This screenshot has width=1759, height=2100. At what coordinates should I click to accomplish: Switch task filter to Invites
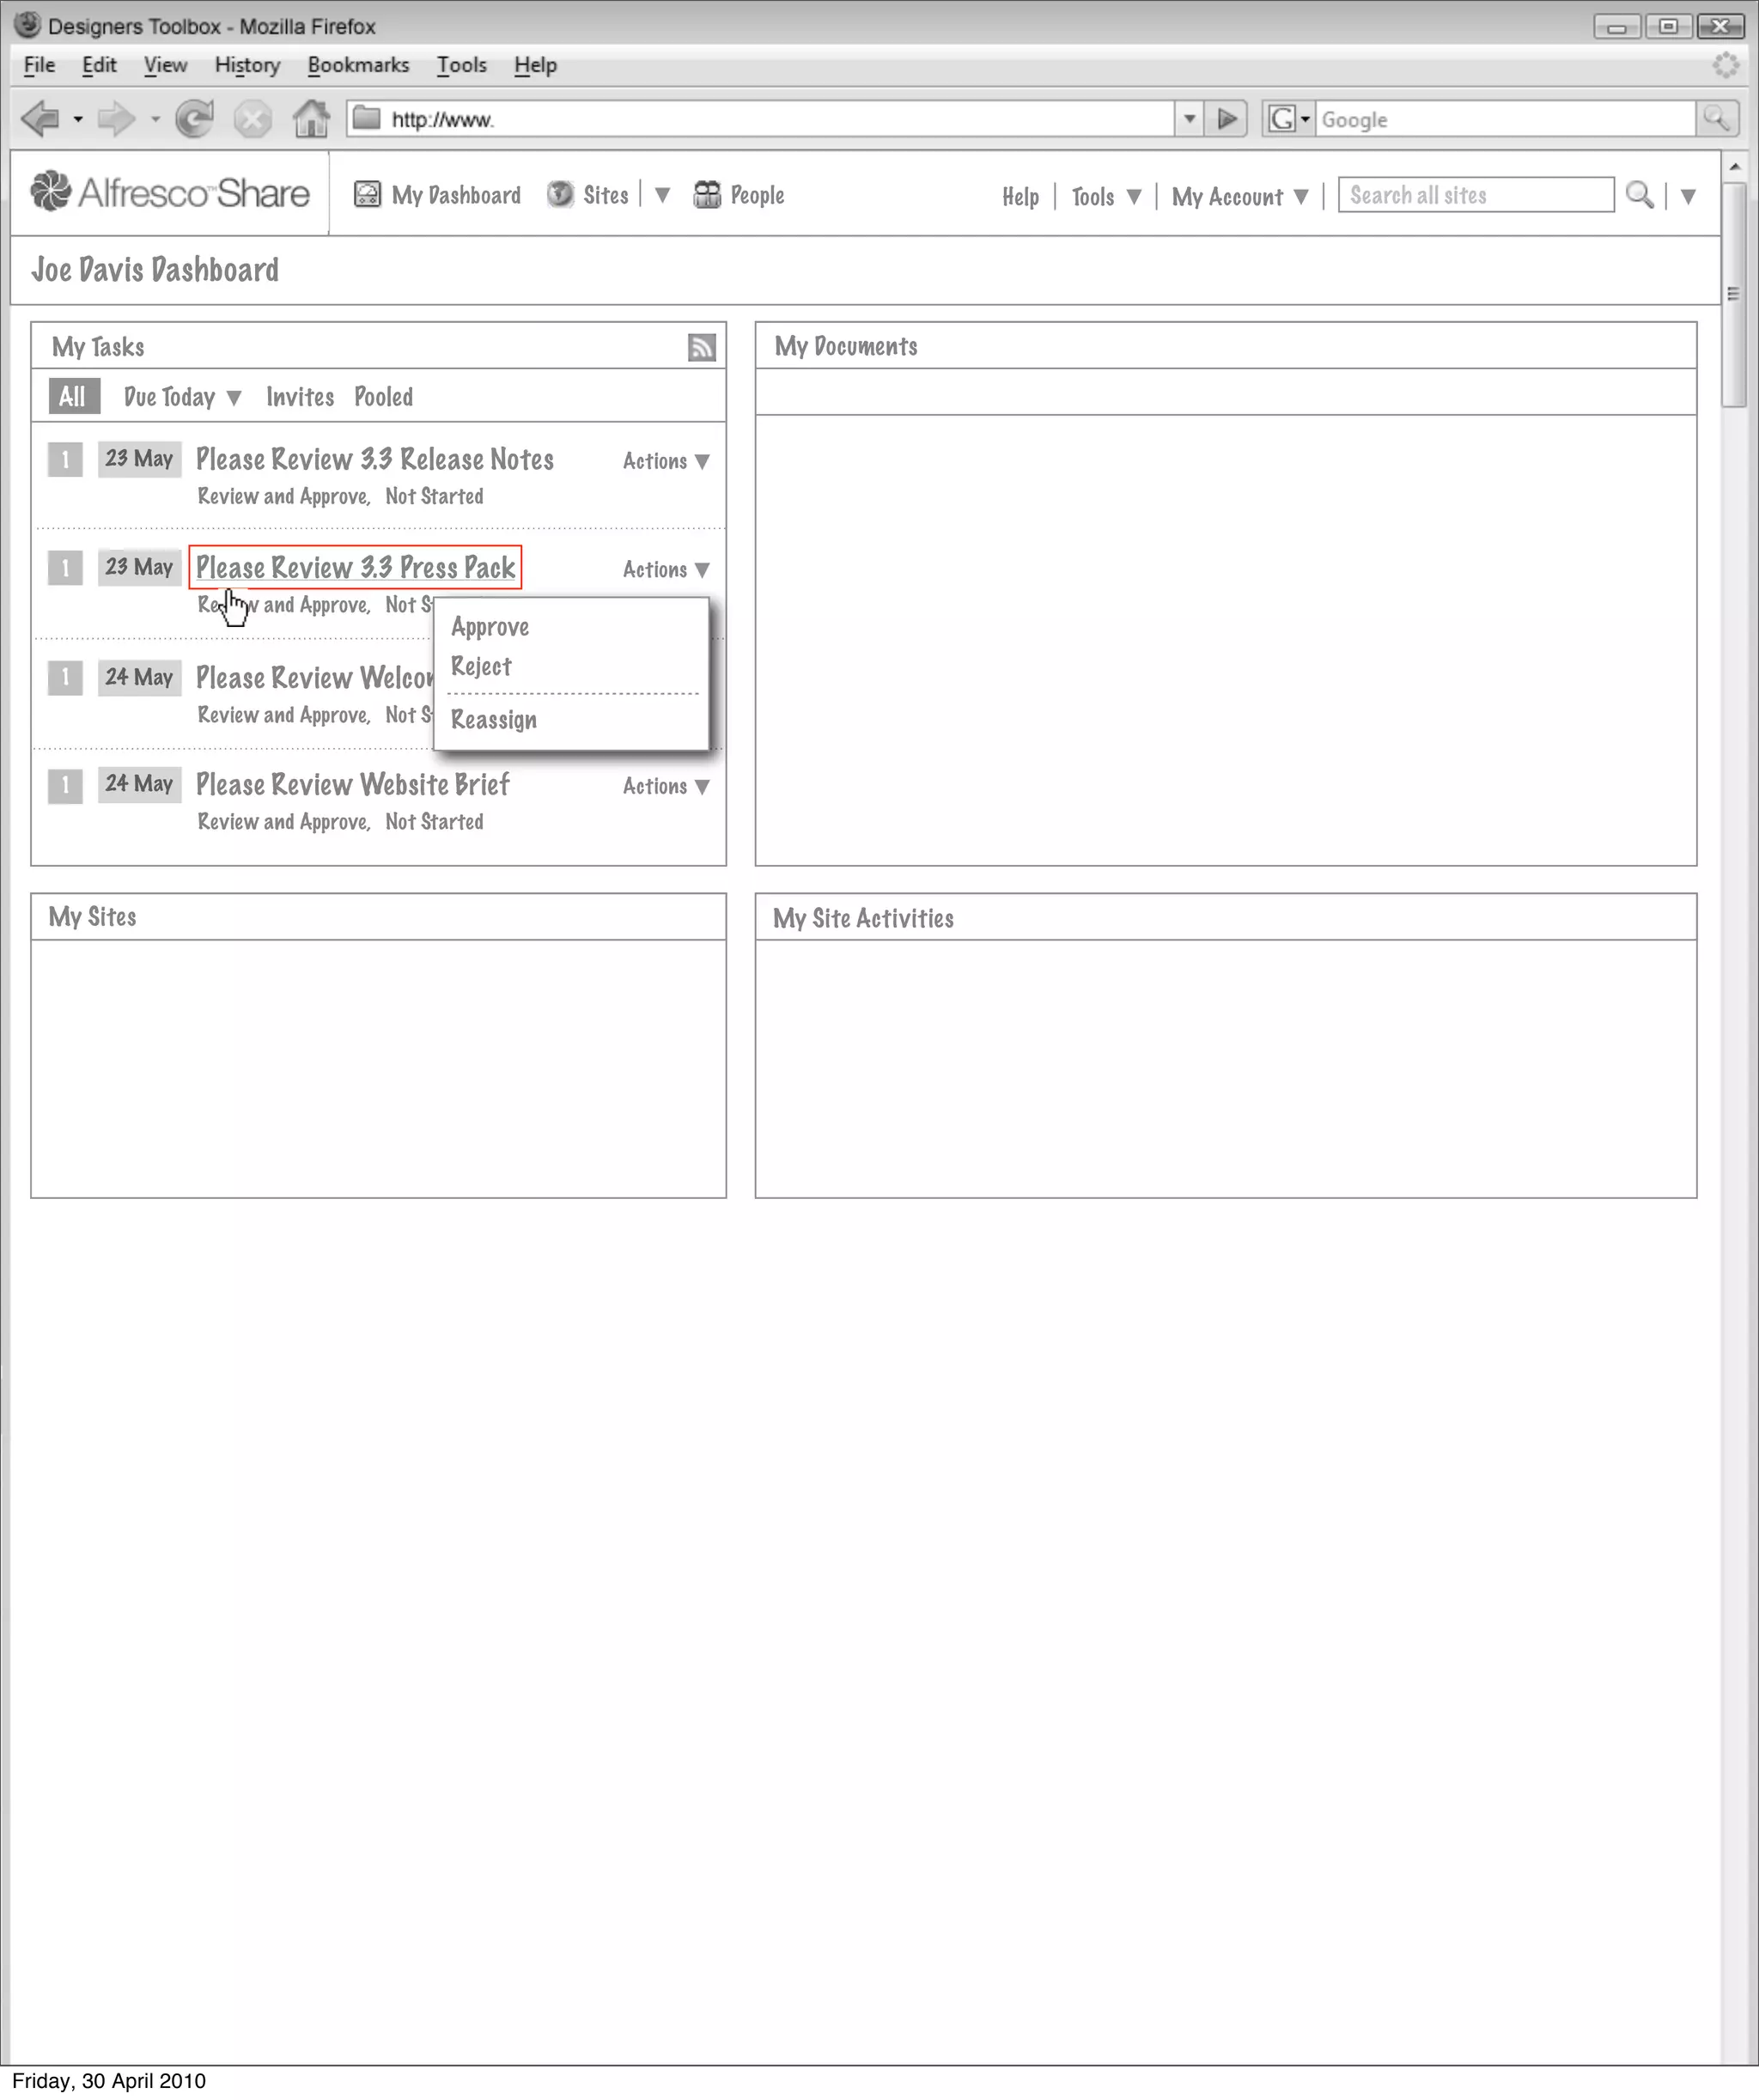[x=300, y=397]
